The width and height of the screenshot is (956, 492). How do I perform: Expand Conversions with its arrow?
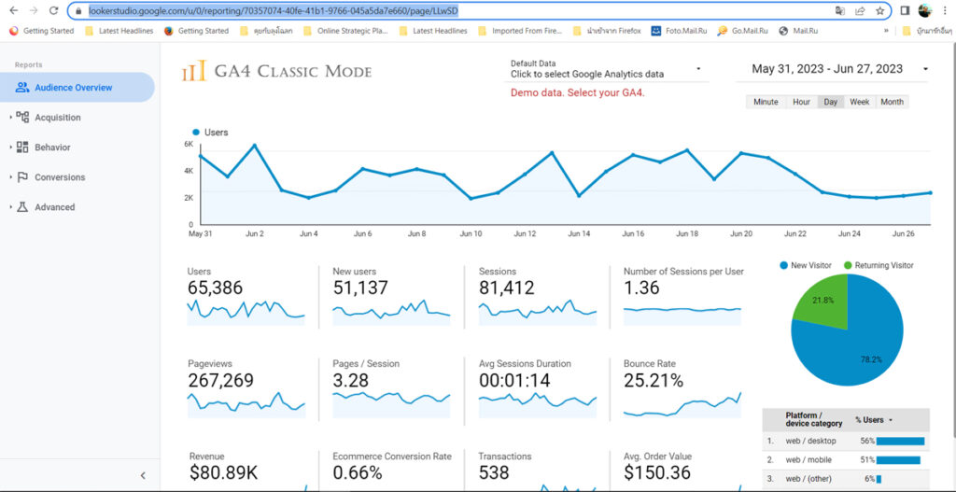[11, 176]
